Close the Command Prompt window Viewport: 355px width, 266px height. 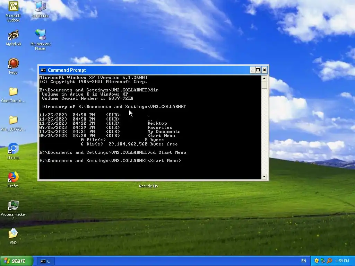click(264, 70)
